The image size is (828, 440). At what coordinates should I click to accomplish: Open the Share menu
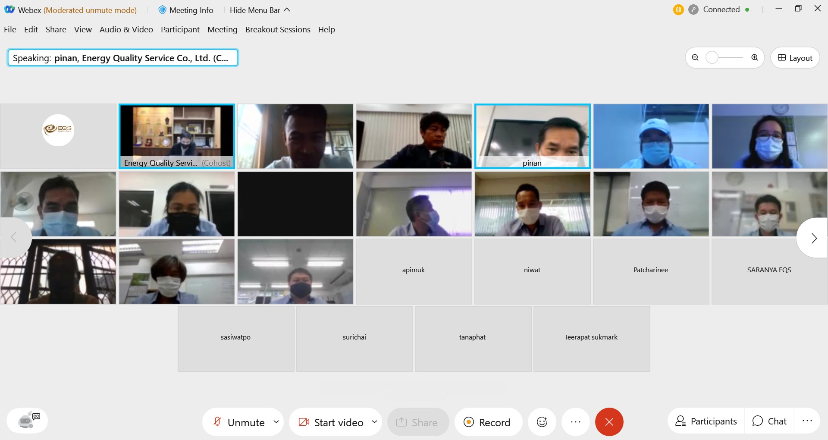coord(56,29)
